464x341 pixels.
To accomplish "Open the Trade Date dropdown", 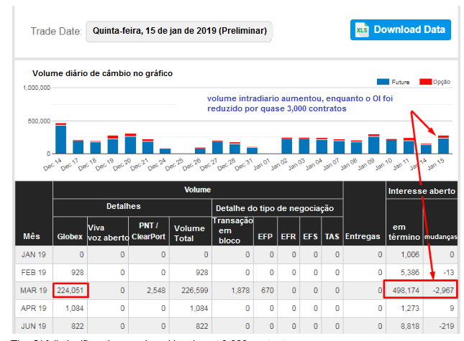I will pyautogui.click(x=180, y=32).
